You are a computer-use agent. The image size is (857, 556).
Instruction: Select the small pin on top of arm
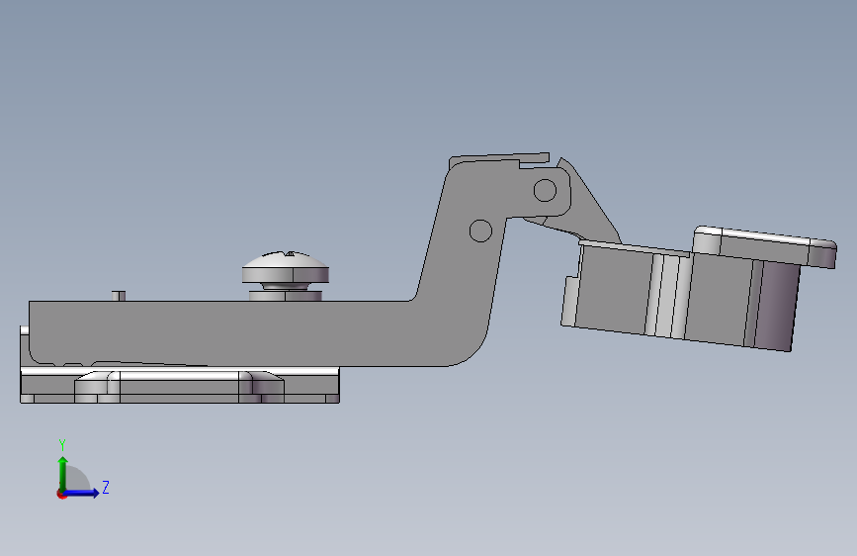(119, 296)
